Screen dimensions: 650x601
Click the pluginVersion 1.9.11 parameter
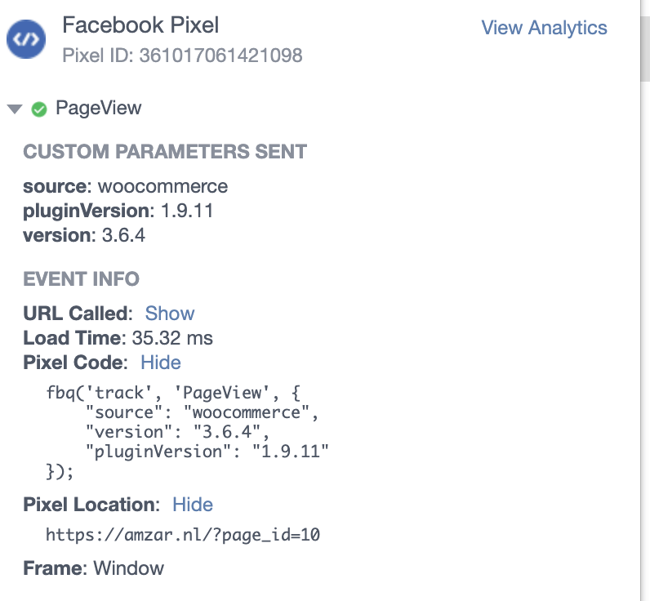(118, 211)
